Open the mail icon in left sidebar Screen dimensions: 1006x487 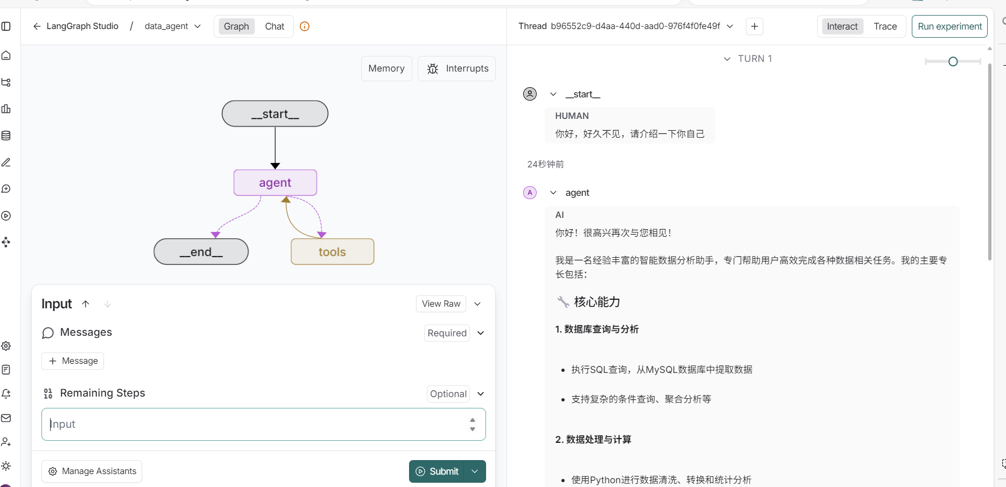pos(6,418)
